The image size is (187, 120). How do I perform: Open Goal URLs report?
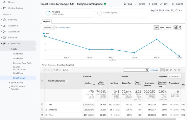(18, 58)
